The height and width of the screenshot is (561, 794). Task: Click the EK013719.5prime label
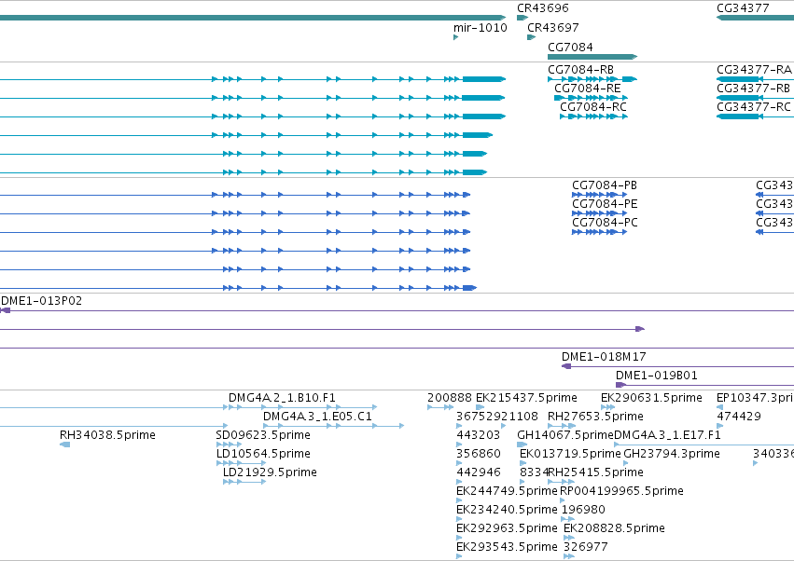570,454
